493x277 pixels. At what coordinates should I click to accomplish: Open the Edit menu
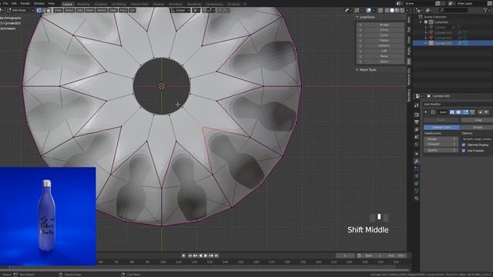14,3
